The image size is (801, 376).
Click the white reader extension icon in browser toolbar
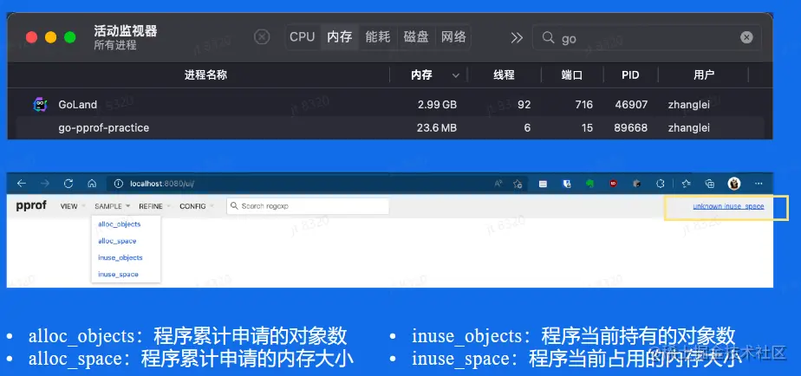[x=543, y=184]
